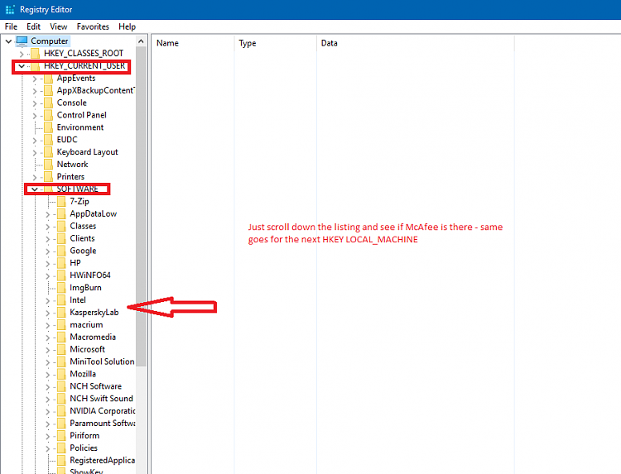The image size is (621, 474).
Task: Select the HKEY_CURRENT_USER key label
Action: (84, 65)
